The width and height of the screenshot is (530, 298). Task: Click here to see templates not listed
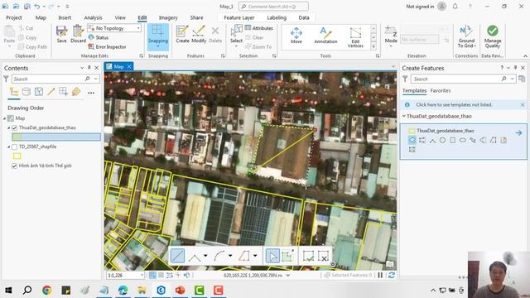point(454,105)
